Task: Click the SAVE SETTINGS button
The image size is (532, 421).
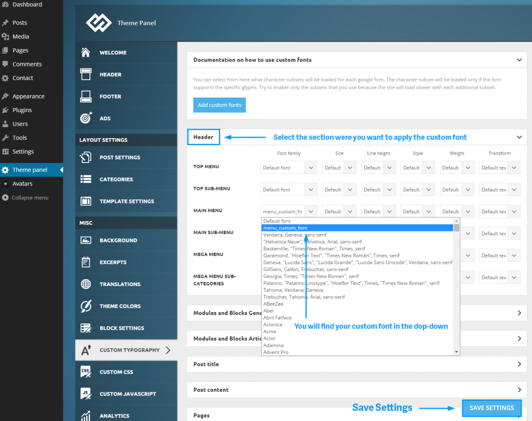Action: point(491,408)
